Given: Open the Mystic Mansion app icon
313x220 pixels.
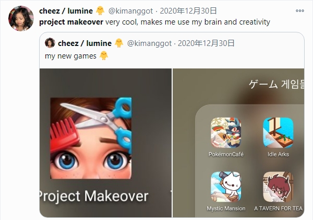Looking at the screenshot, I should 226,187.
